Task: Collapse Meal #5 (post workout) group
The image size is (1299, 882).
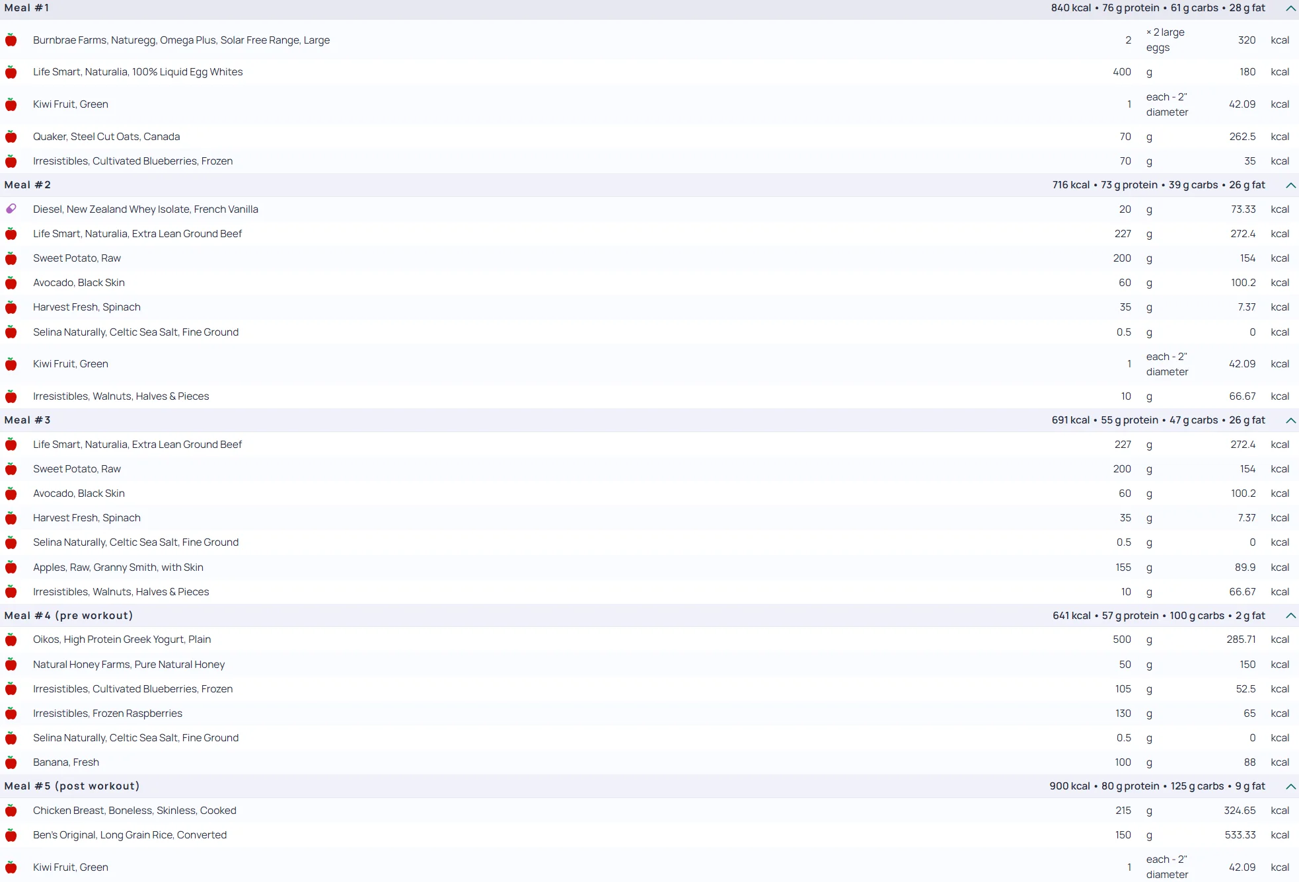Action: click(1290, 787)
